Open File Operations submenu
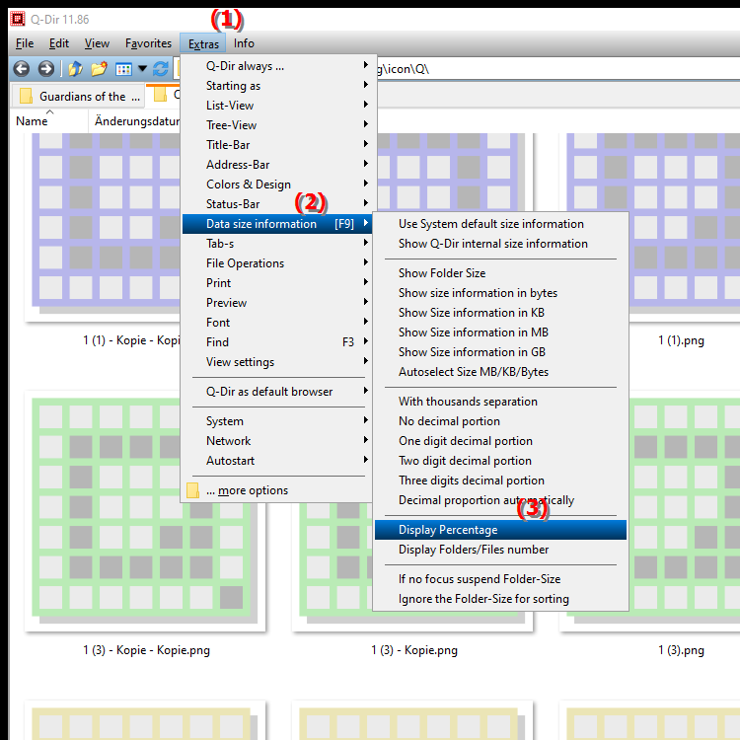 (277, 263)
